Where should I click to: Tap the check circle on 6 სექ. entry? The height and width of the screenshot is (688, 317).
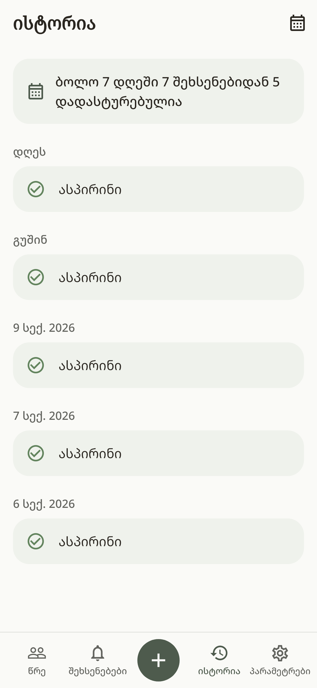[36, 541]
